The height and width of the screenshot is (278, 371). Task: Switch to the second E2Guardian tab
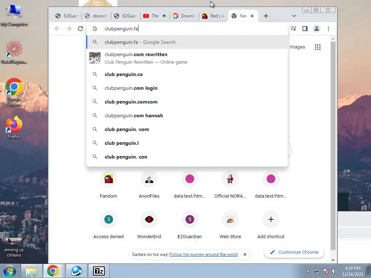tap(125, 16)
